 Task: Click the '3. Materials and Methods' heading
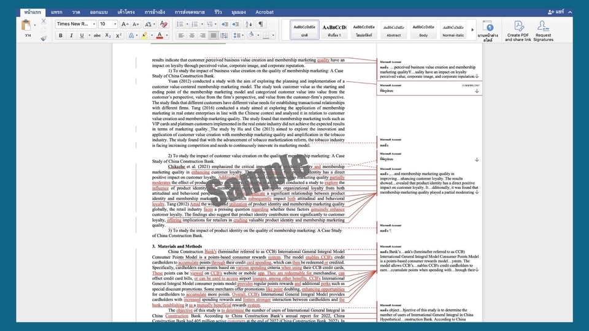[177, 246]
